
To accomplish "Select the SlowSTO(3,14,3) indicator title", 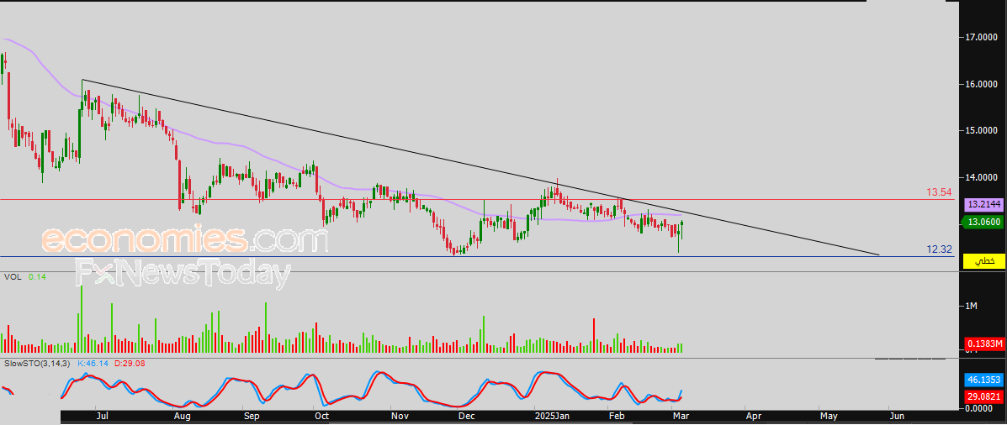I will pyautogui.click(x=37, y=364).
